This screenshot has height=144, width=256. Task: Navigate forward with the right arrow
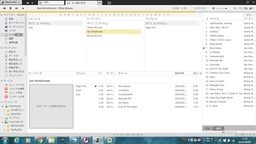32,3
